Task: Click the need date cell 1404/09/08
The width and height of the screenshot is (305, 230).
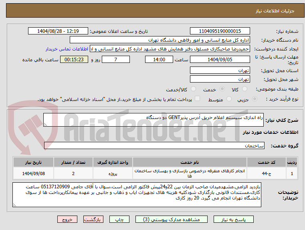Action: pyautogui.click(x=33, y=174)
